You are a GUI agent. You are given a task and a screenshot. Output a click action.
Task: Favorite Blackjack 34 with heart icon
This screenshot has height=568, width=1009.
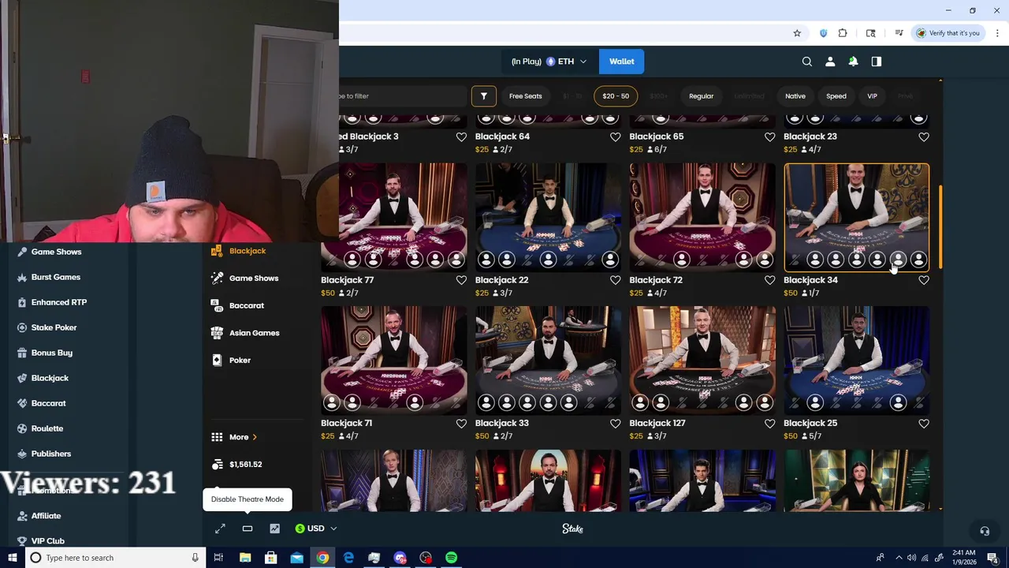point(924,280)
